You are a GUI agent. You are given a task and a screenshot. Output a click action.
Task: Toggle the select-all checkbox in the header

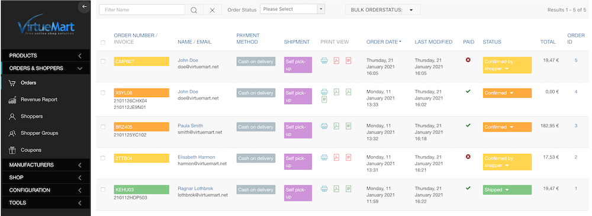[103, 43]
